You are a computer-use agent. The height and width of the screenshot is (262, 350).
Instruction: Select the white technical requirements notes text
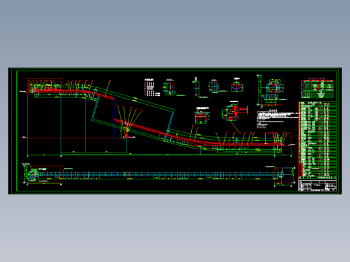[x=277, y=119]
